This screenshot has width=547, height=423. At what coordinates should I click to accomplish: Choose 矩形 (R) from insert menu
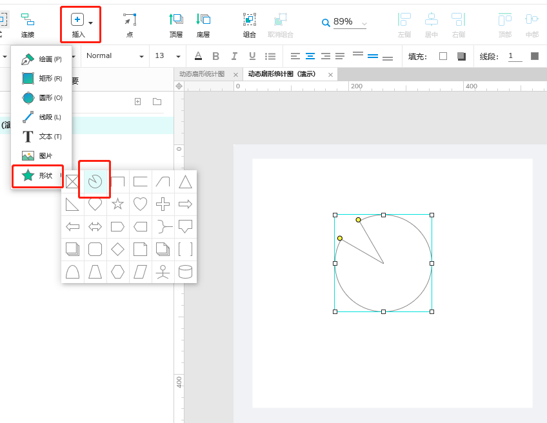point(41,78)
